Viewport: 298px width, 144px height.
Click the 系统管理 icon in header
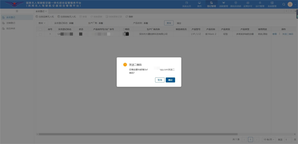pyautogui.click(x=272, y=3)
